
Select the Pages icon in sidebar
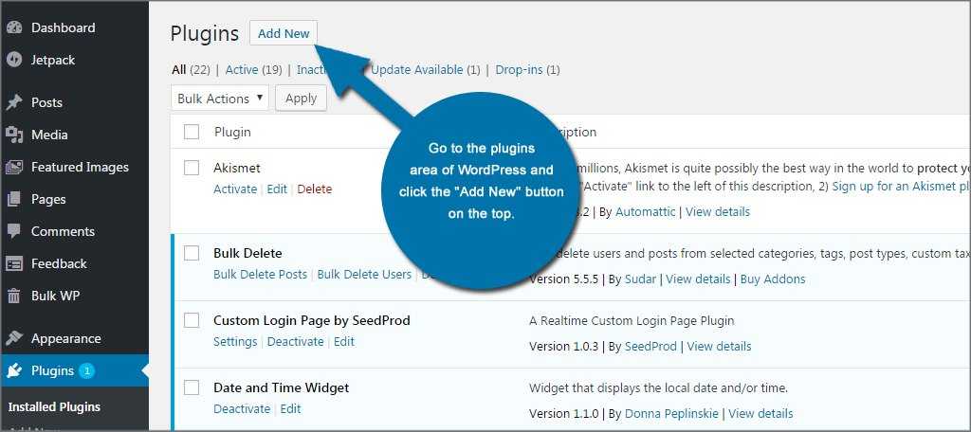pos(14,199)
